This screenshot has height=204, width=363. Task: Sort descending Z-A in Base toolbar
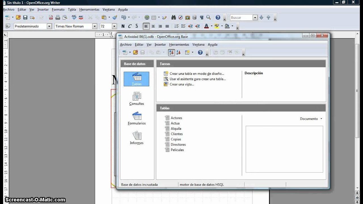(x=178, y=52)
